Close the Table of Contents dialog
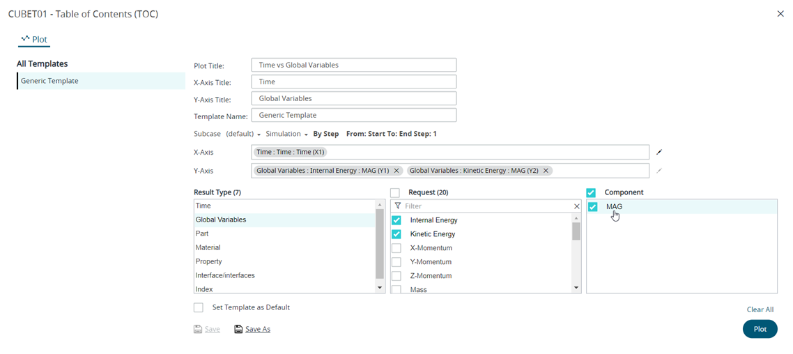793x354 pixels. pos(780,14)
